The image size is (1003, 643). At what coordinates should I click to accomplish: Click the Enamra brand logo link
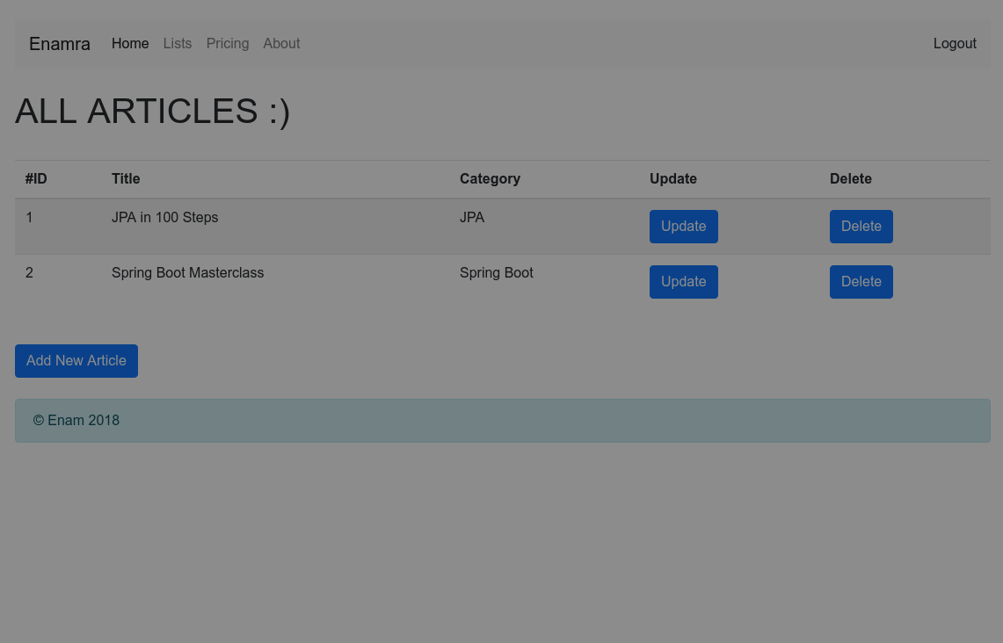60,44
